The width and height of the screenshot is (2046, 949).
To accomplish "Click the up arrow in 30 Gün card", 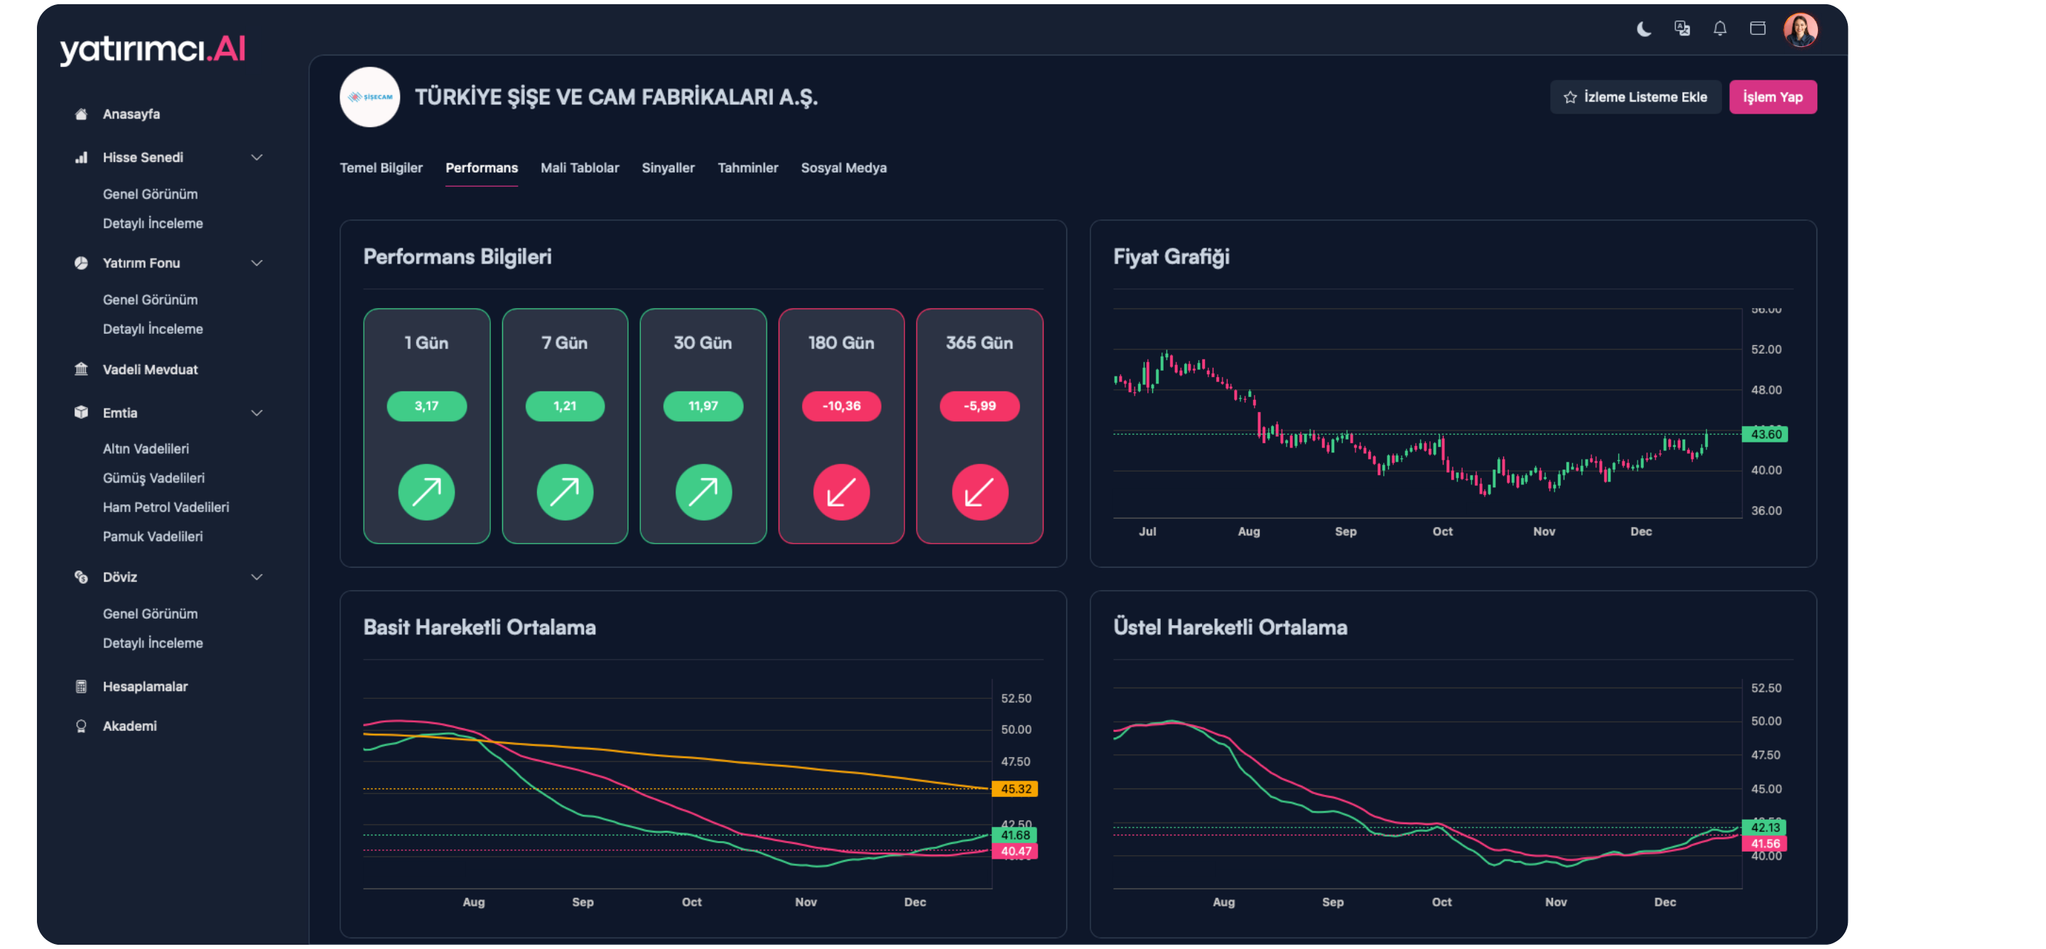I will [703, 492].
